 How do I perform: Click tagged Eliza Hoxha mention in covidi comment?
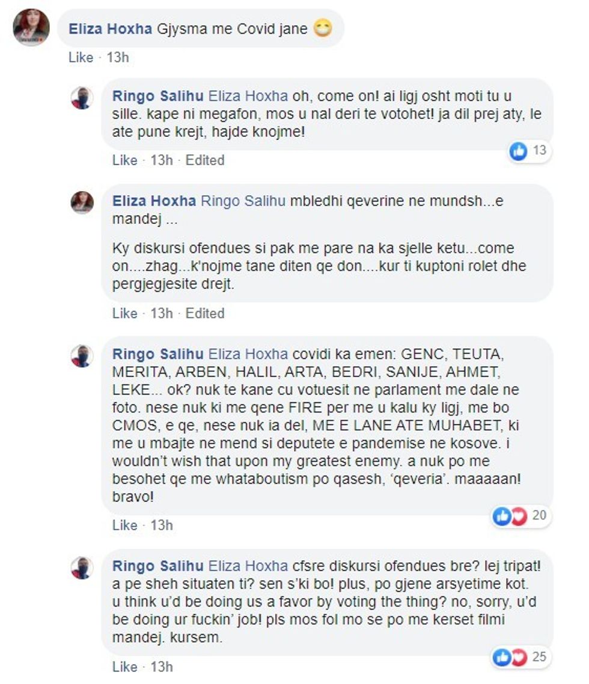point(248,354)
